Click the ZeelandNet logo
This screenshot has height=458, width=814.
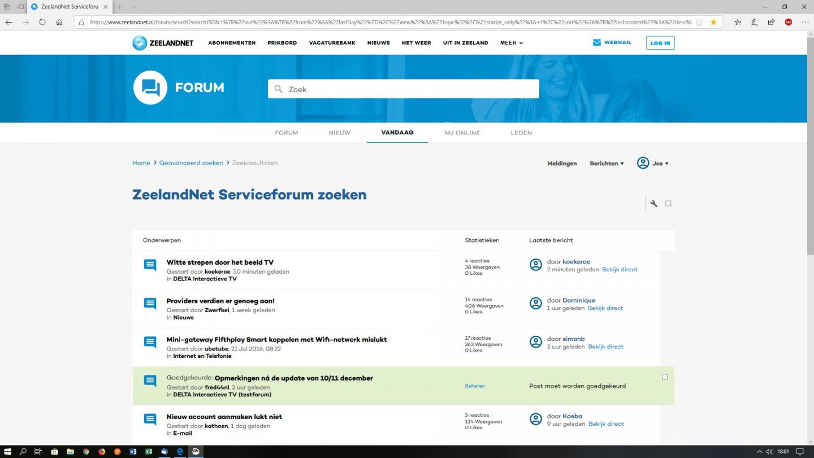pyautogui.click(x=163, y=43)
